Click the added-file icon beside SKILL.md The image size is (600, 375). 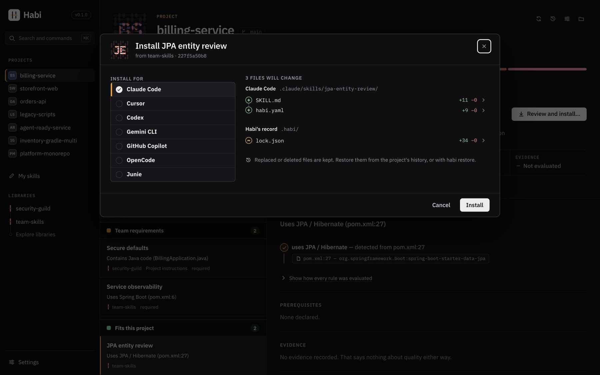tap(249, 100)
